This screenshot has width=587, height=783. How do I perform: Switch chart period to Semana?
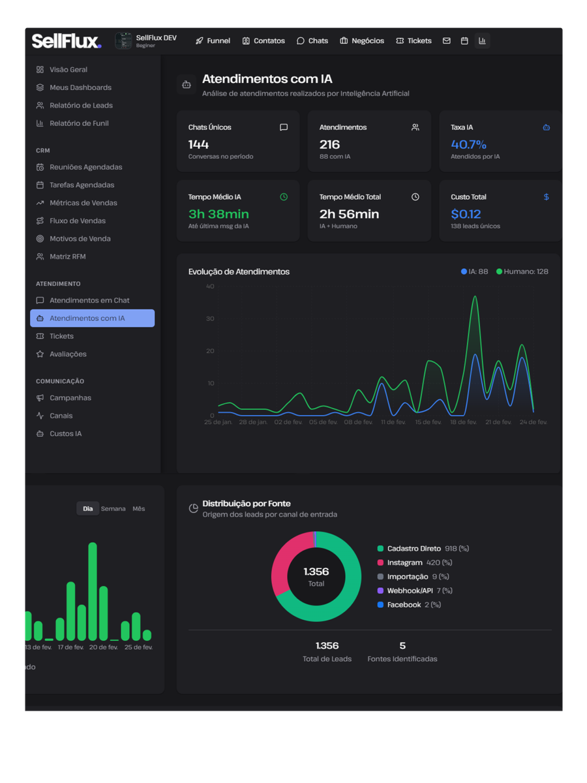tap(113, 509)
